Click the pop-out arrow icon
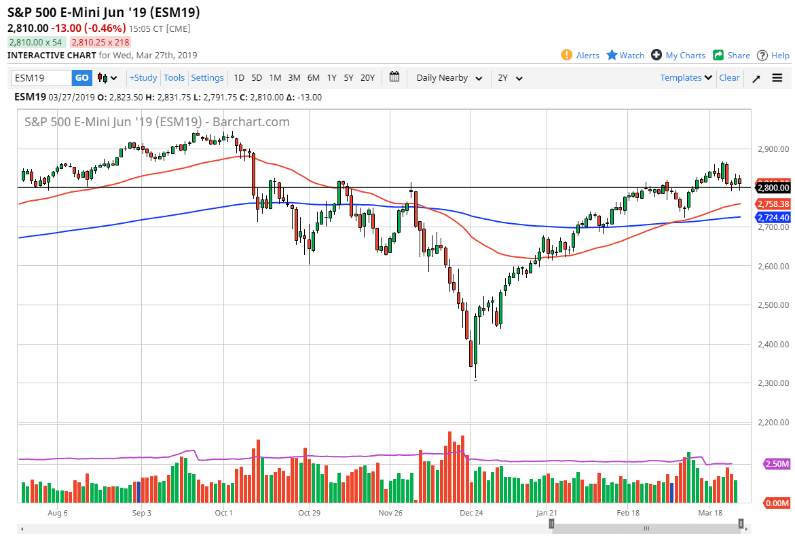Image resolution: width=795 pixels, height=542 pixels. [756, 78]
